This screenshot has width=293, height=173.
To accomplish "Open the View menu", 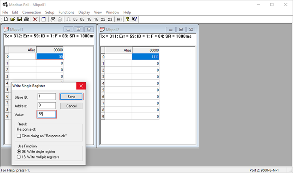I will tap(98, 12).
